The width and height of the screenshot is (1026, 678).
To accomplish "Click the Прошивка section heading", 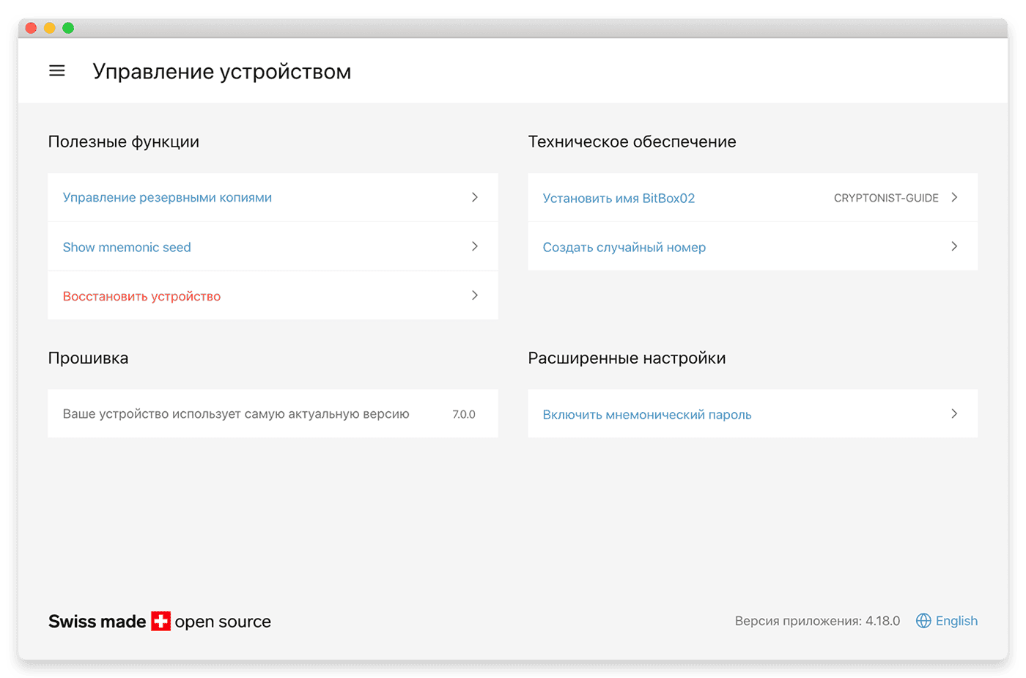I will click(x=88, y=358).
